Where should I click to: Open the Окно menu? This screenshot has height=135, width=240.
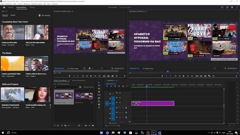click(x=49, y=4)
